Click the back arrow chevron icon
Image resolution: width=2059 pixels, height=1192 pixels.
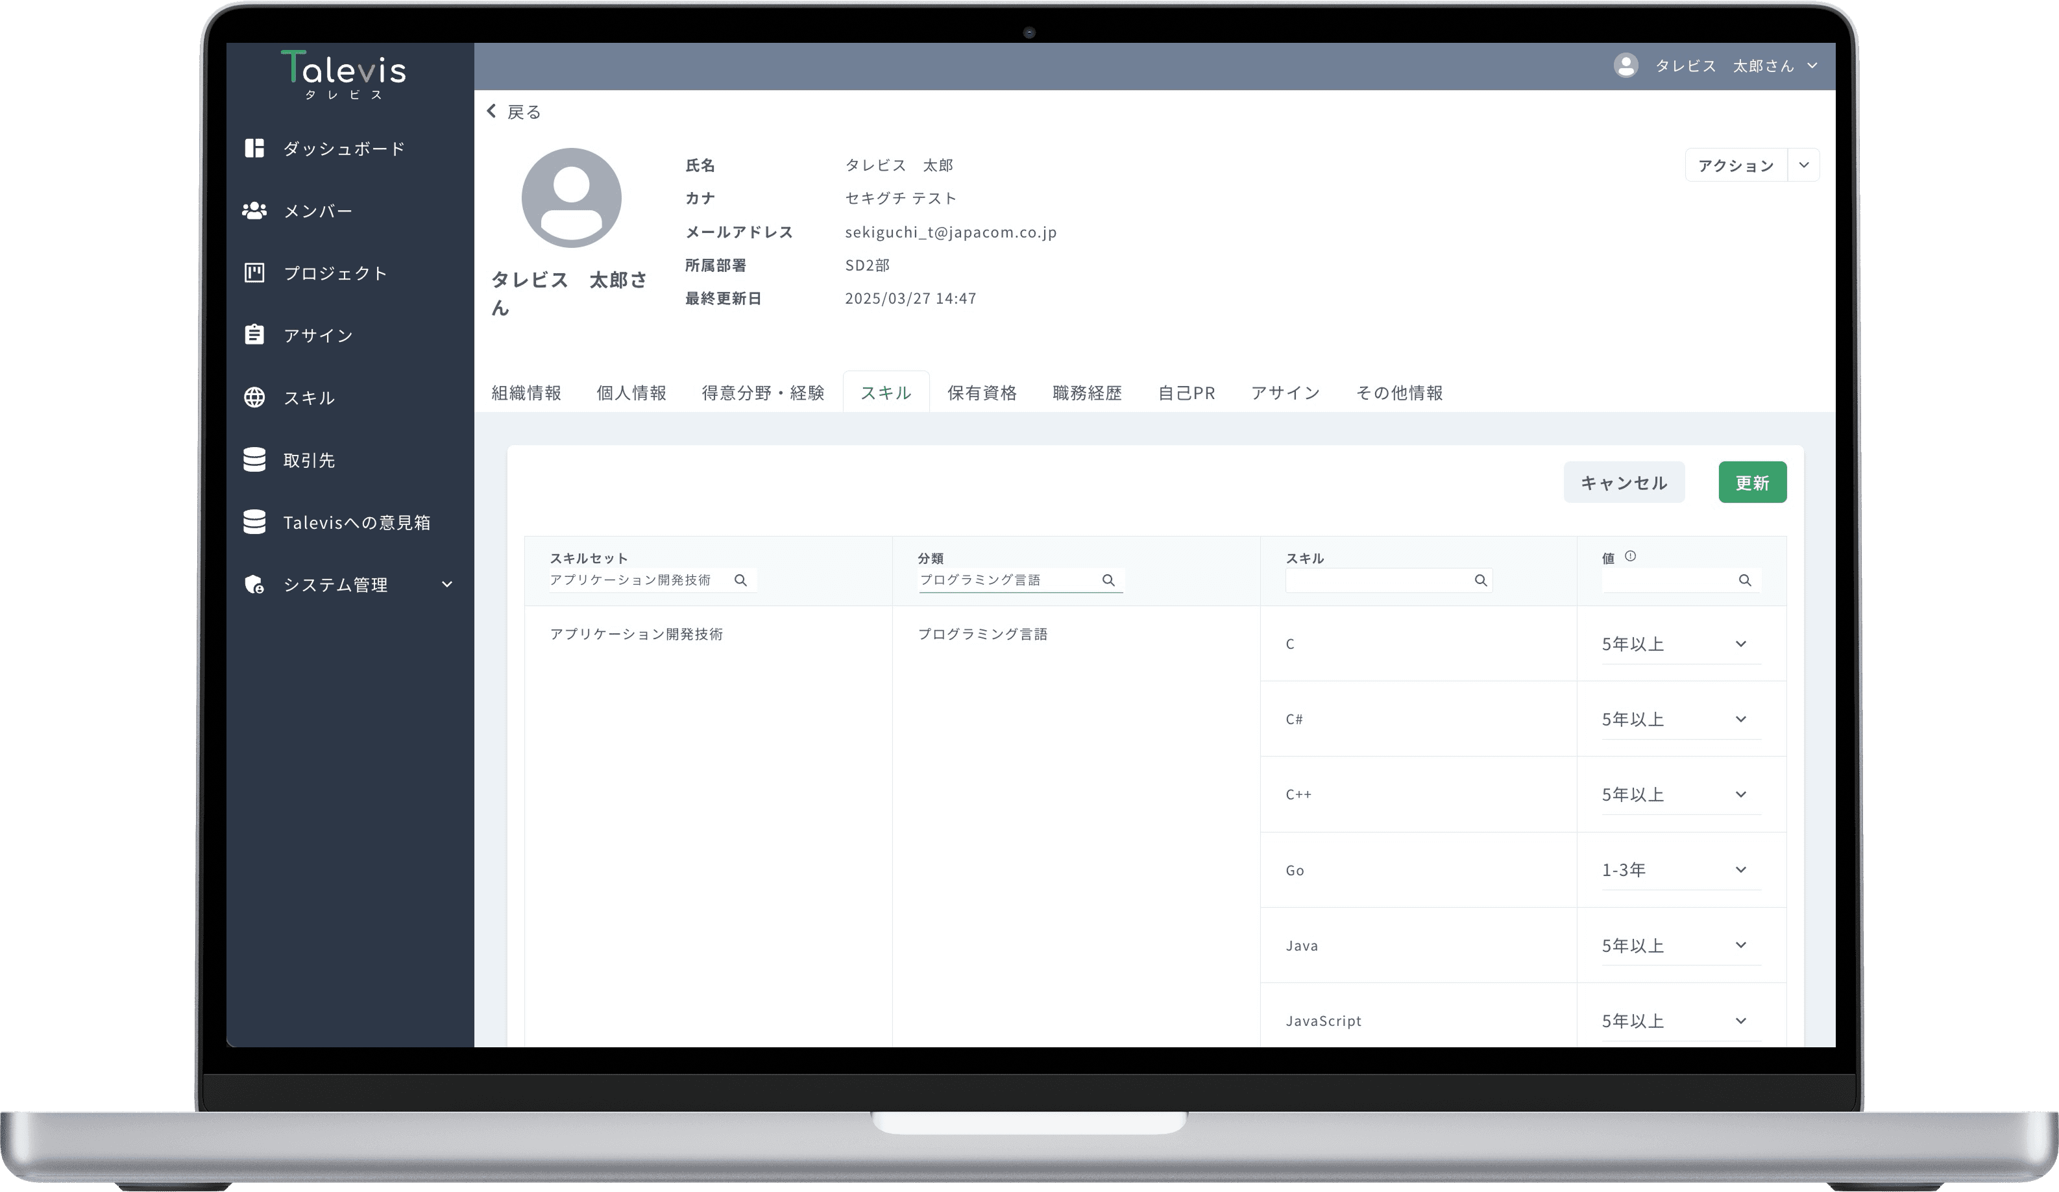[491, 110]
